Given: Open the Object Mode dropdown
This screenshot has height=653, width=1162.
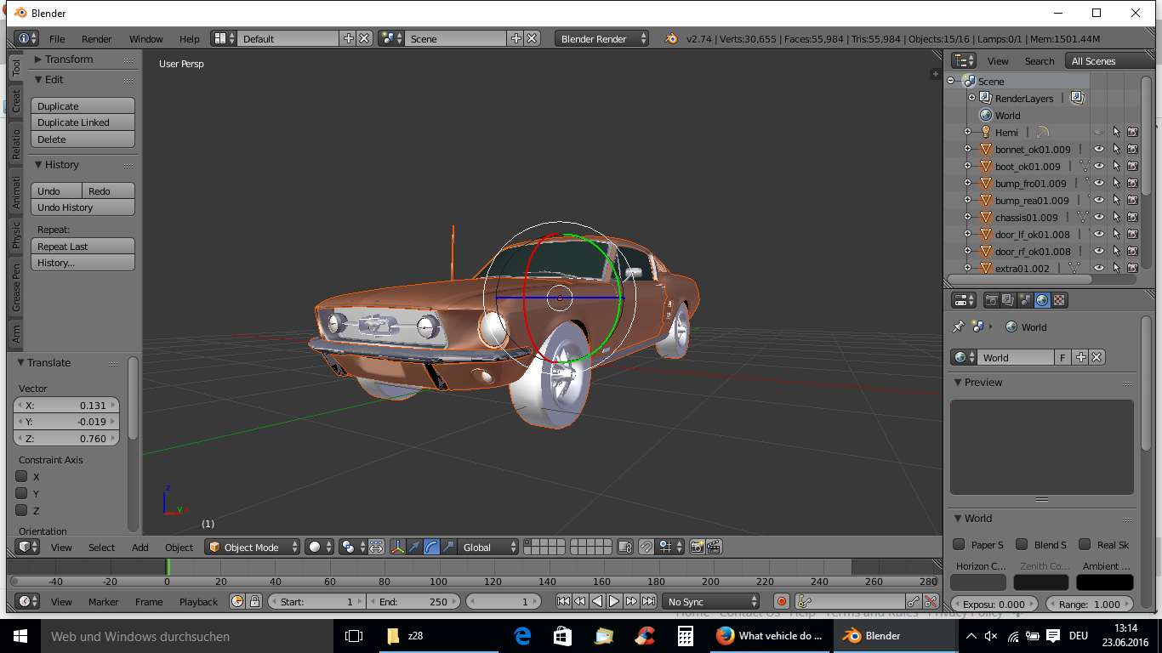Looking at the screenshot, I should 253,547.
